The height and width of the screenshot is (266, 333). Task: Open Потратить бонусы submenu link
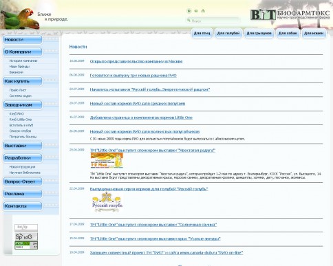tap(23, 137)
